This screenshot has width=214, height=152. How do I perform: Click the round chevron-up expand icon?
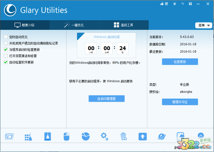coord(201,136)
